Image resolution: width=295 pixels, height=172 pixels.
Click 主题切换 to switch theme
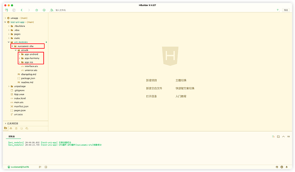(180, 80)
